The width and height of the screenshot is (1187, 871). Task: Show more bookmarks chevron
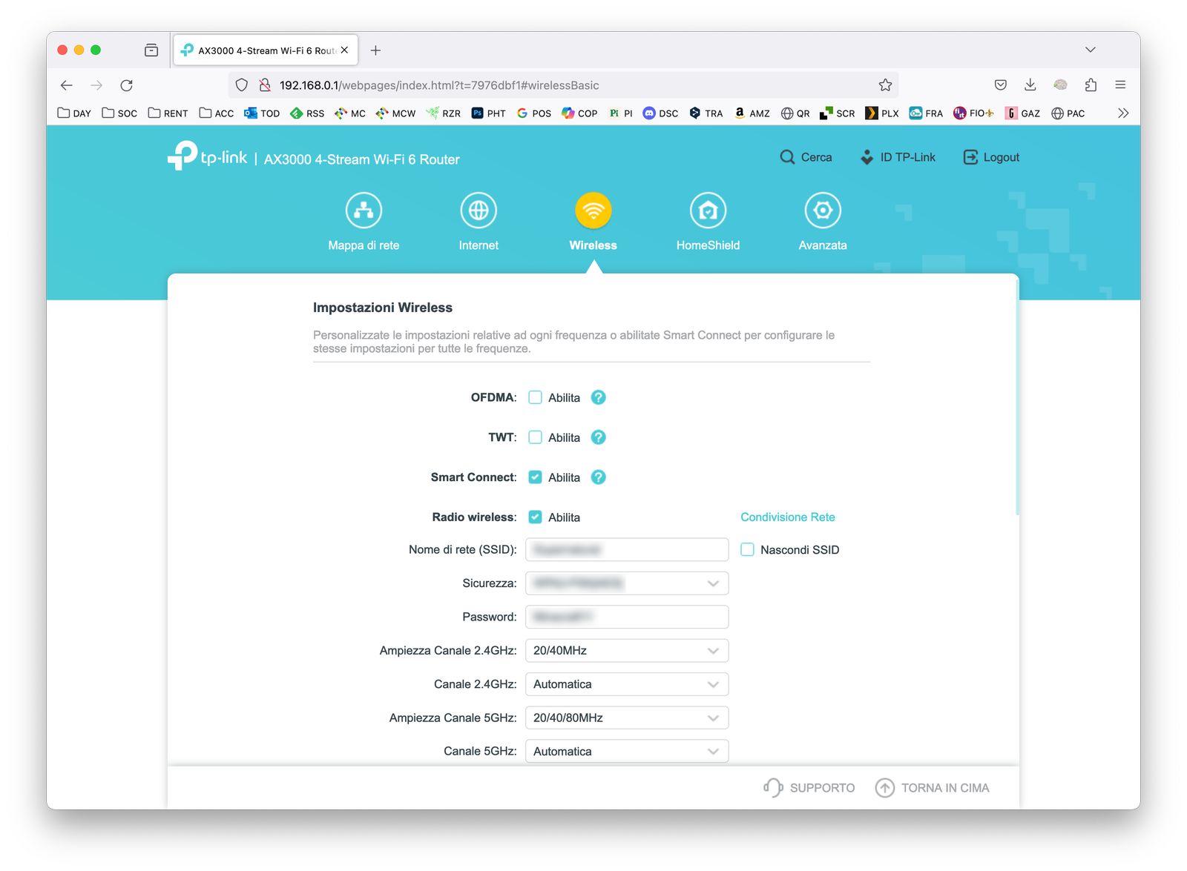(1123, 113)
